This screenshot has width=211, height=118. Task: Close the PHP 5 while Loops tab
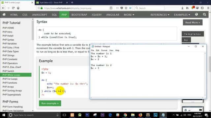tap(32, 3)
